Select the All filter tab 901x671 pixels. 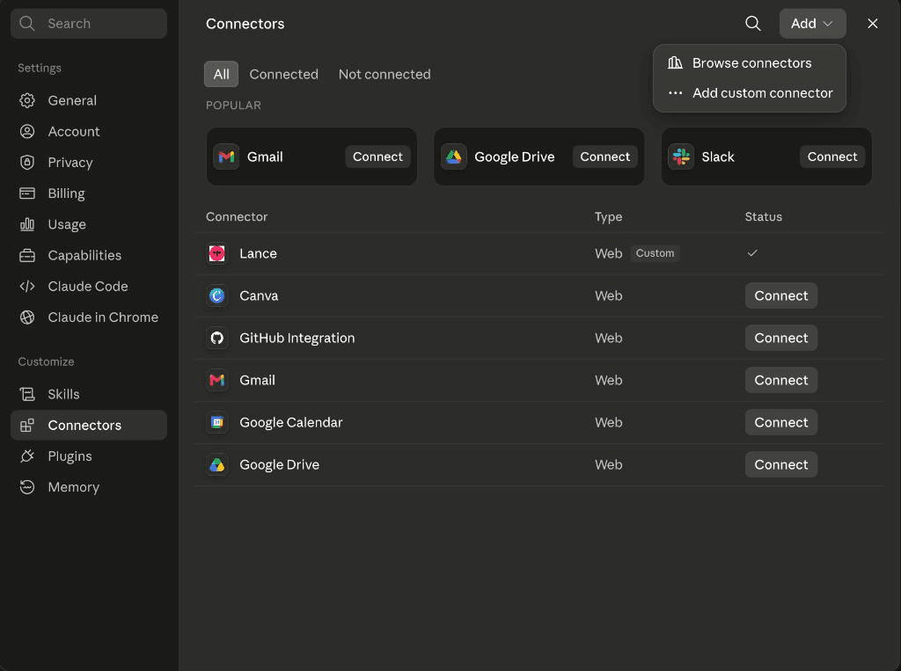tap(221, 74)
